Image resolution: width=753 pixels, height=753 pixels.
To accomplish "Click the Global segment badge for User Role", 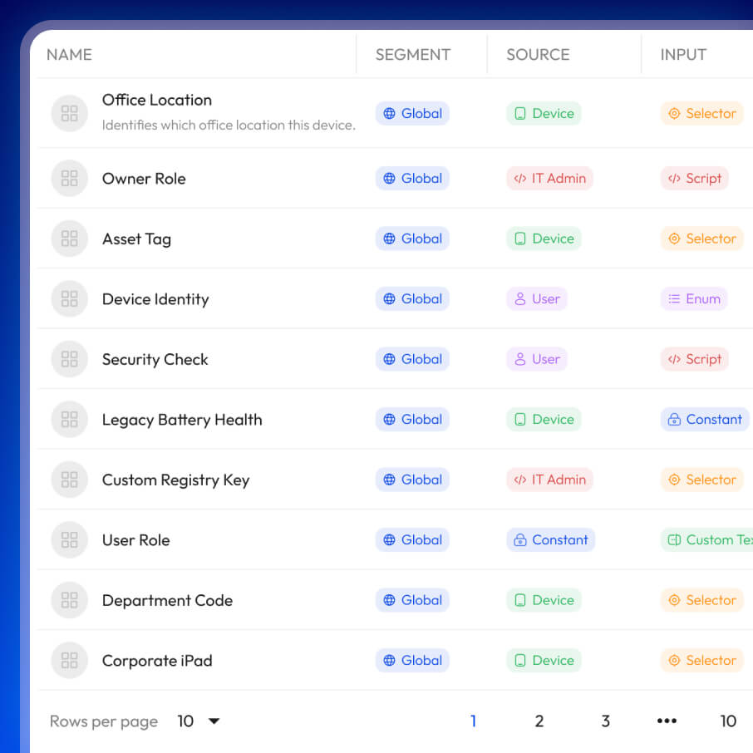I will 412,539.
